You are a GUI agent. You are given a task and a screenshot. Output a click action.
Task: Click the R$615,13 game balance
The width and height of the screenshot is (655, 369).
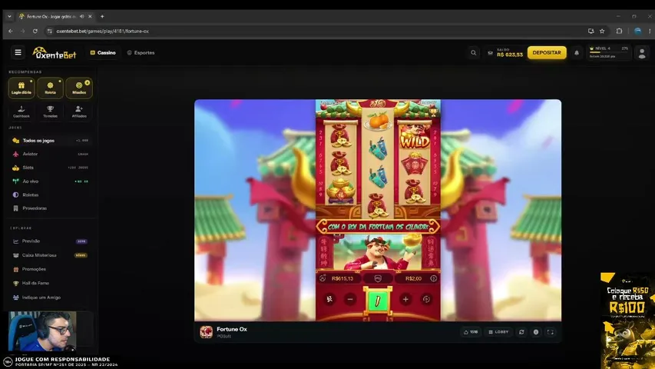click(x=342, y=278)
